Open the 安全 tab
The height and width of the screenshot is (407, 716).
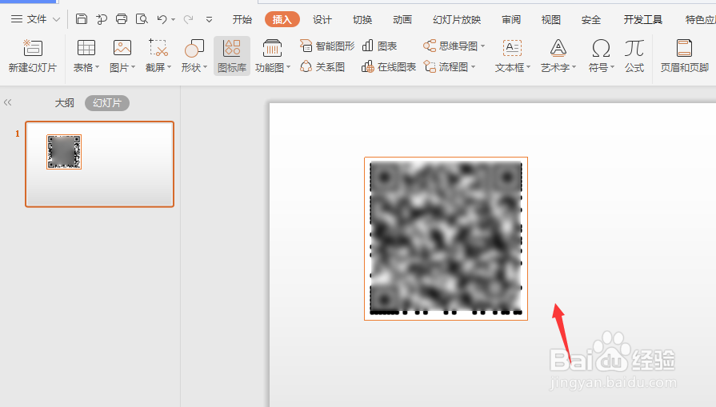pos(591,20)
